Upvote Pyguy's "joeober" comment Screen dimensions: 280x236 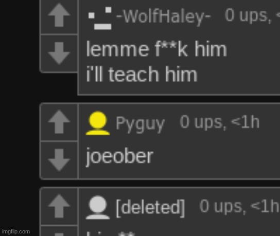click(59, 122)
